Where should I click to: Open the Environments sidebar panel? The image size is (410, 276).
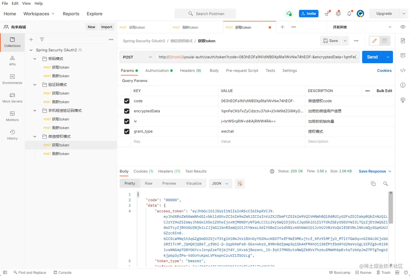tap(12, 79)
